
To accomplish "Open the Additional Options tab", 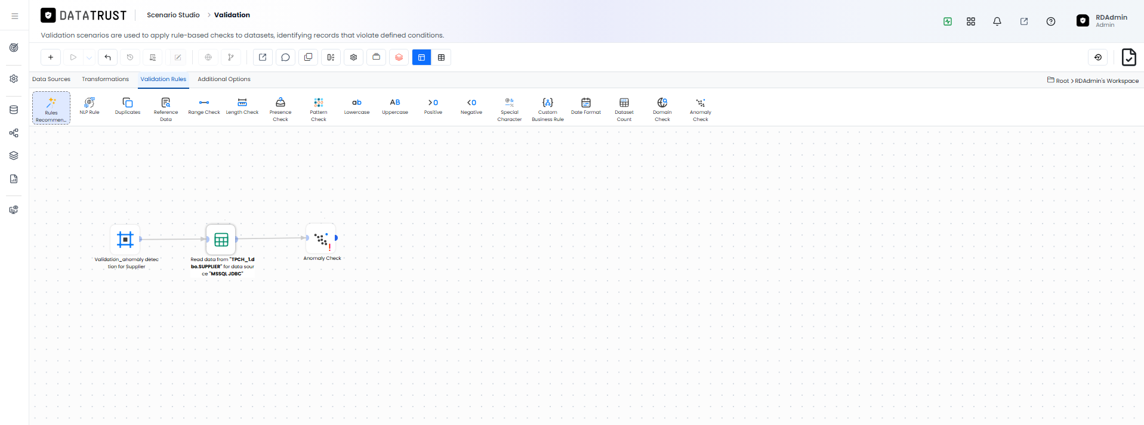I will pyautogui.click(x=224, y=79).
